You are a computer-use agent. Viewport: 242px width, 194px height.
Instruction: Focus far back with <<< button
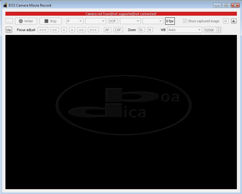[43, 30]
